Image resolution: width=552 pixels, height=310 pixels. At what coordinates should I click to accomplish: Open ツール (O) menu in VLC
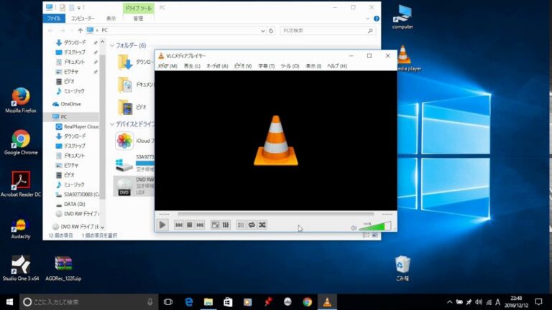pos(290,66)
